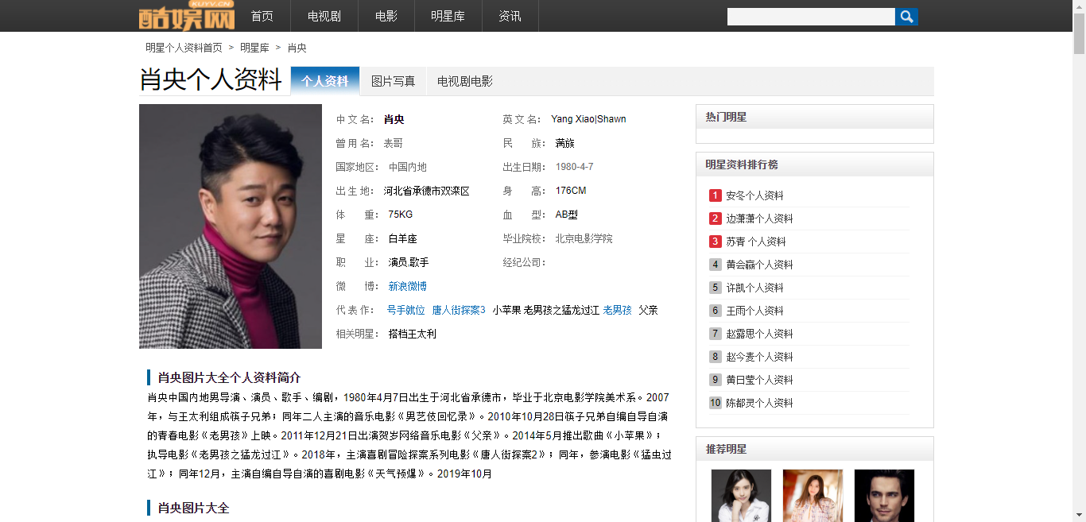Select 资讯 in the top navigation
The image size is (1086, 522).
(510, 16)
